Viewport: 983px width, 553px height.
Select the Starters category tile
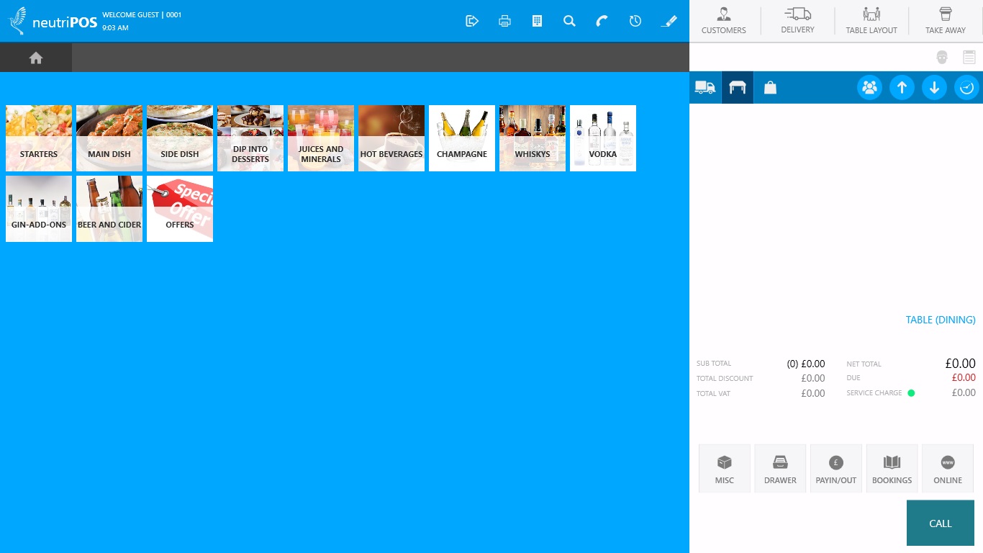pyautogui.click(x=39, y=138)
